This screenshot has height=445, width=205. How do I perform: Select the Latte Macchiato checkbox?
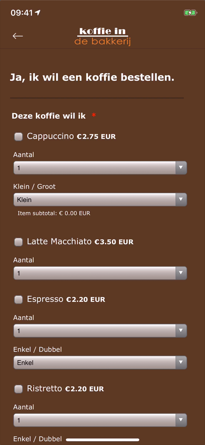[x=18, y=242]
